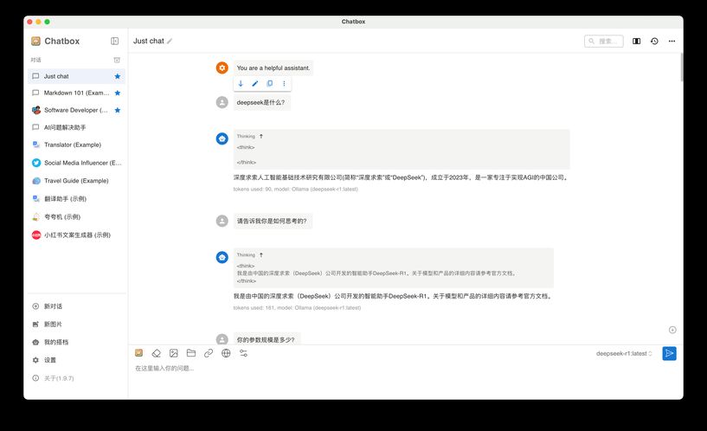Viewport: 707px width, 431px height.
Task: Enable web browsing globe icon
Action: pos(226,353)
